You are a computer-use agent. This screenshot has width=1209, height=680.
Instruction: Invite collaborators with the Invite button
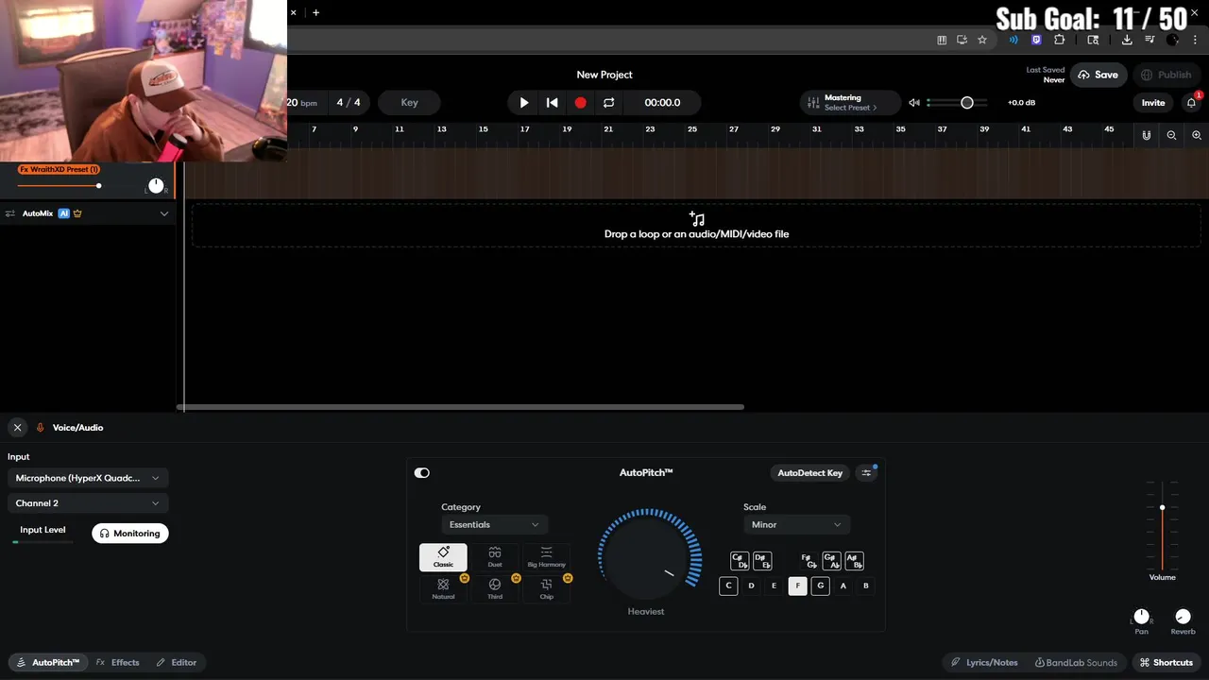(x=1153, y=102)
